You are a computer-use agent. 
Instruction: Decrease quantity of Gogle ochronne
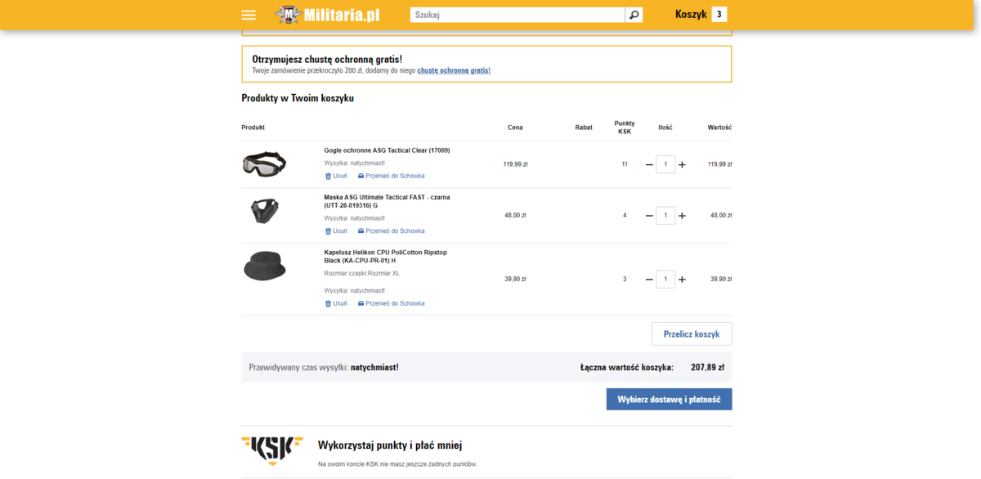tap(649, 164)
